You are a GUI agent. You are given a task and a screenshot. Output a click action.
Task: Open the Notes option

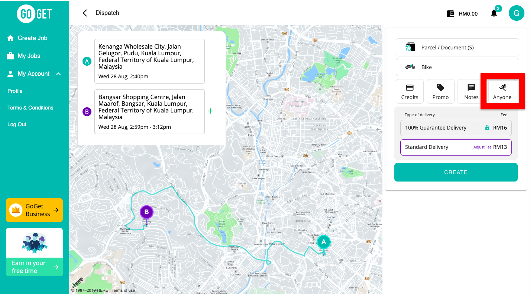[x=471, y=91]
